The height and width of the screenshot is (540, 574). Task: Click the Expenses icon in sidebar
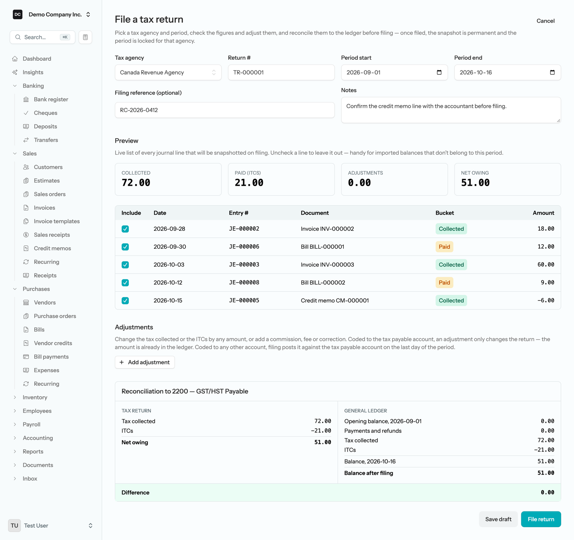[26, 370]
